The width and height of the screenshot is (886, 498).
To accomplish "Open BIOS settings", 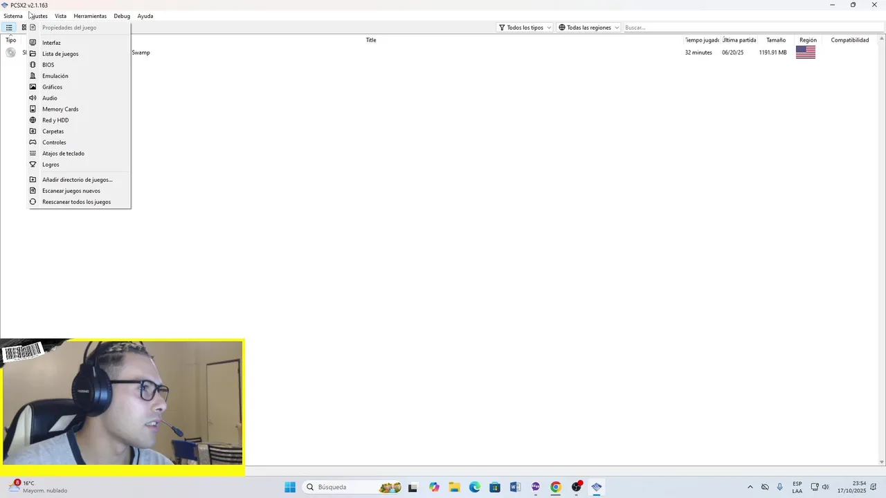I will click(79, 65).
